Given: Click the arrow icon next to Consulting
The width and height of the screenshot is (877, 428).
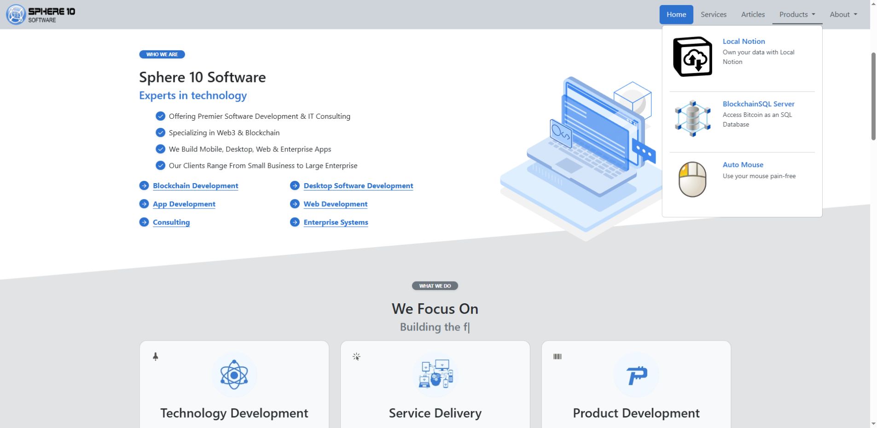Looking at the screenshot, I should click(144, 222).
